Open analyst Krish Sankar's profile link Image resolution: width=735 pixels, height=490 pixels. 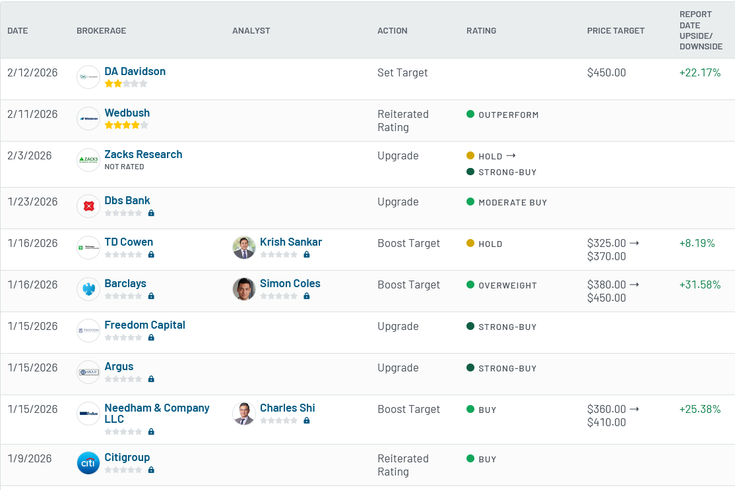[291, 242]
